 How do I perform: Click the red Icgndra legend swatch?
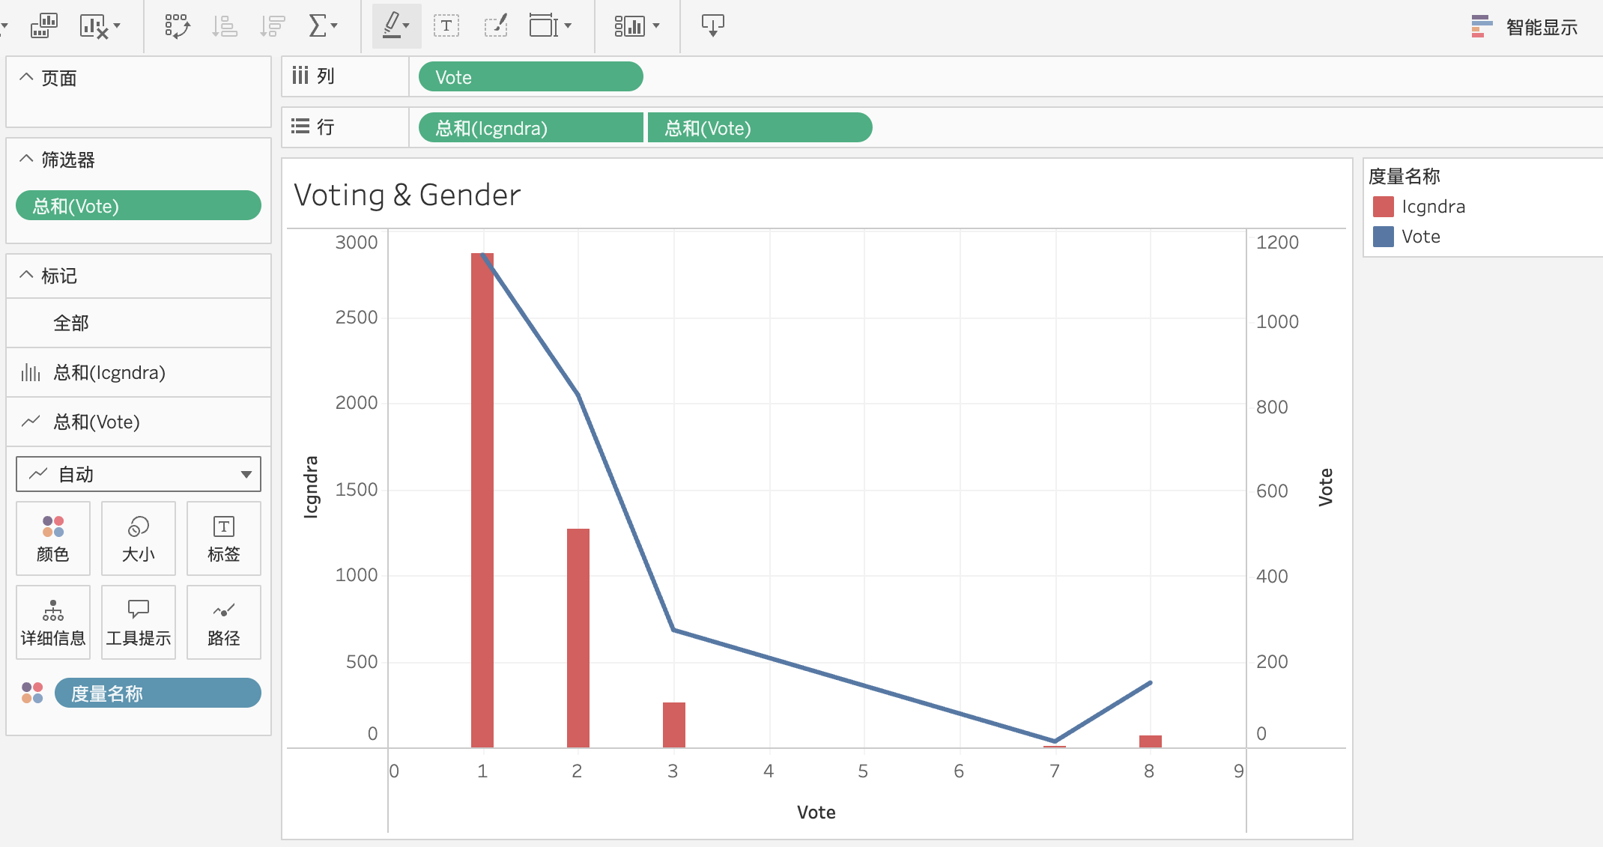tap(1383, 207)
